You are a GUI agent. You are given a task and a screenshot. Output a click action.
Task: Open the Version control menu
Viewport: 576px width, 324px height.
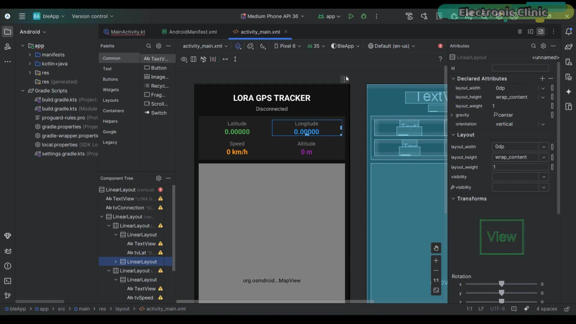pyautogui.click(x=92, y=16)
